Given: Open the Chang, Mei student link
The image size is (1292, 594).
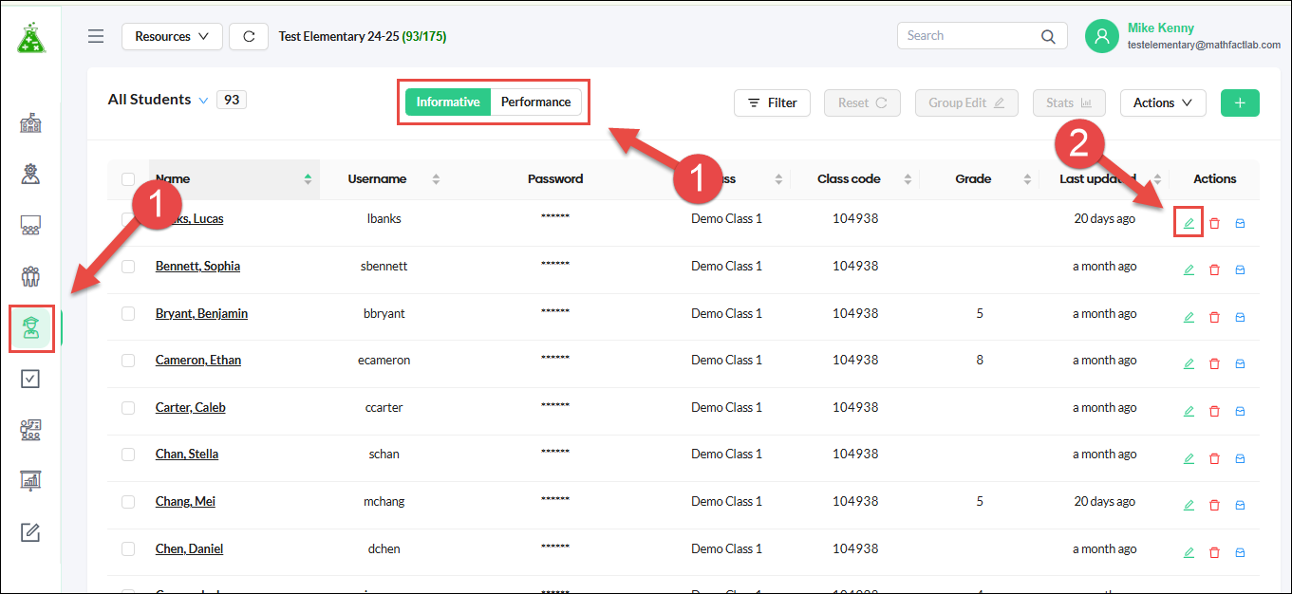Looking at the screenshot, I should pos(185,502).
